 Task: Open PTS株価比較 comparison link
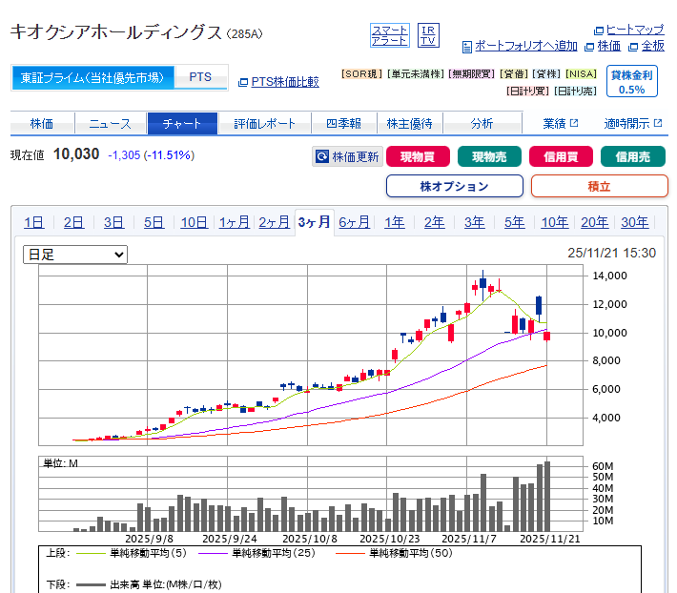[284, 82]
